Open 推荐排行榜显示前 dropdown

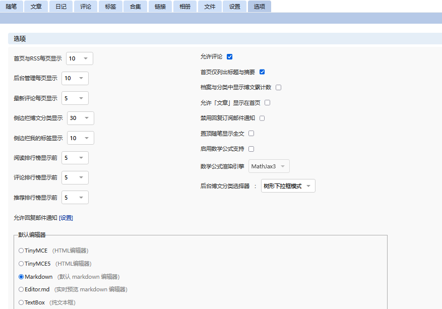75,198
